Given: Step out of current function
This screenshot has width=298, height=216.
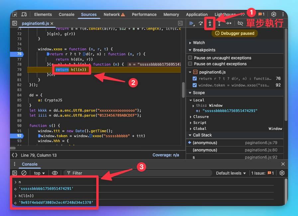Looking at the screenshot, I should [219, 23].
